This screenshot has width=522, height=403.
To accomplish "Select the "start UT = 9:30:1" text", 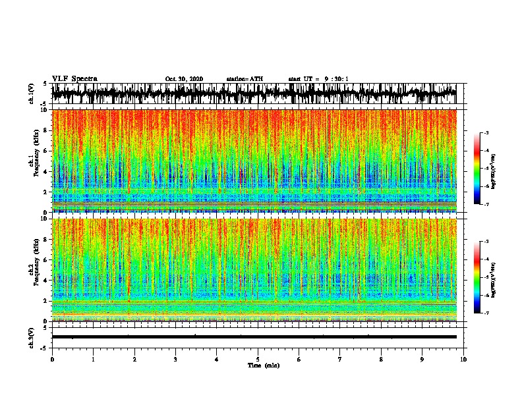I will [x=318, y=79].
